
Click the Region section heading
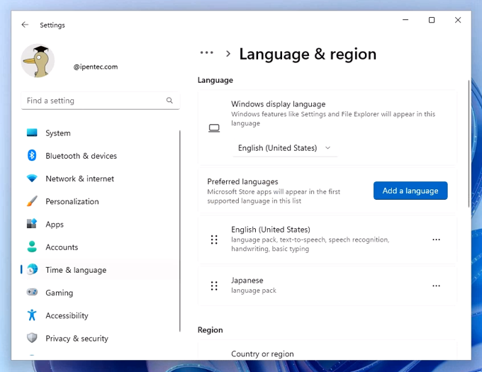click(211, 330)
